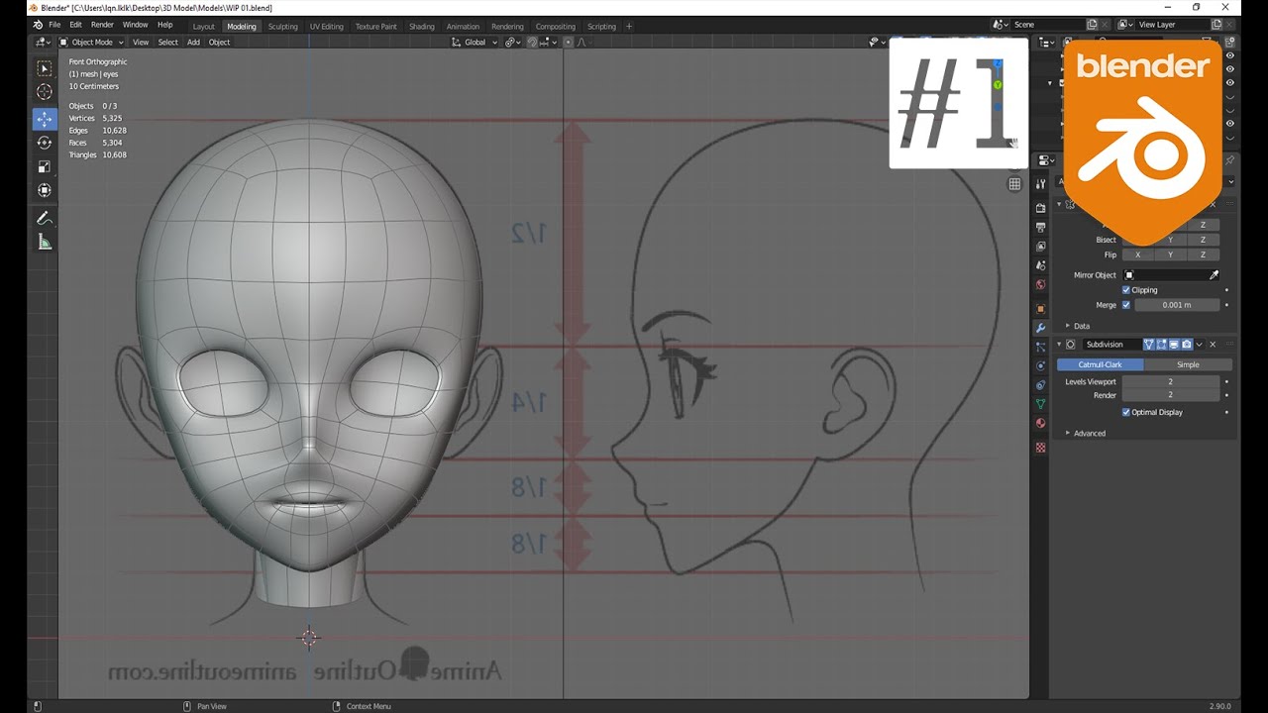Click the Mirror Object eyedropper icon

(x=1215, y=275)
